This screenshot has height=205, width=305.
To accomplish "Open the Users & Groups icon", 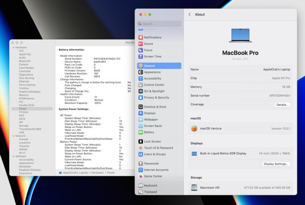I will [x=141, y=154].
